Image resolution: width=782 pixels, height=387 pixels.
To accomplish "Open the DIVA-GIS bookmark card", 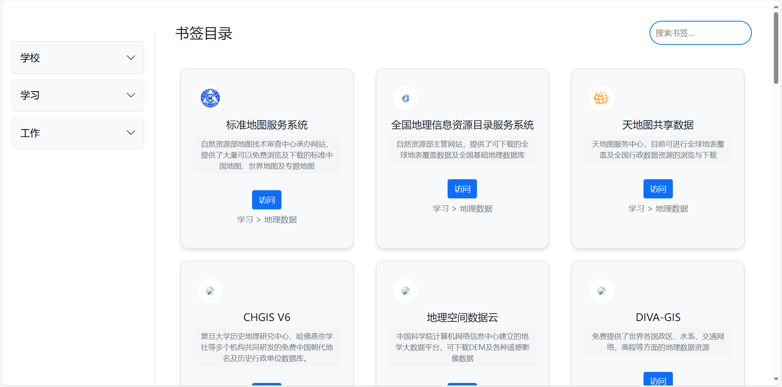I will click(x=657, y=322).
